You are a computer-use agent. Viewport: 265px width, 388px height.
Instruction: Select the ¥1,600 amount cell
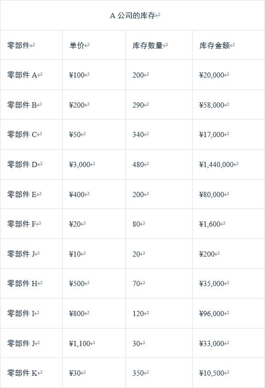[x=229, y=224]
